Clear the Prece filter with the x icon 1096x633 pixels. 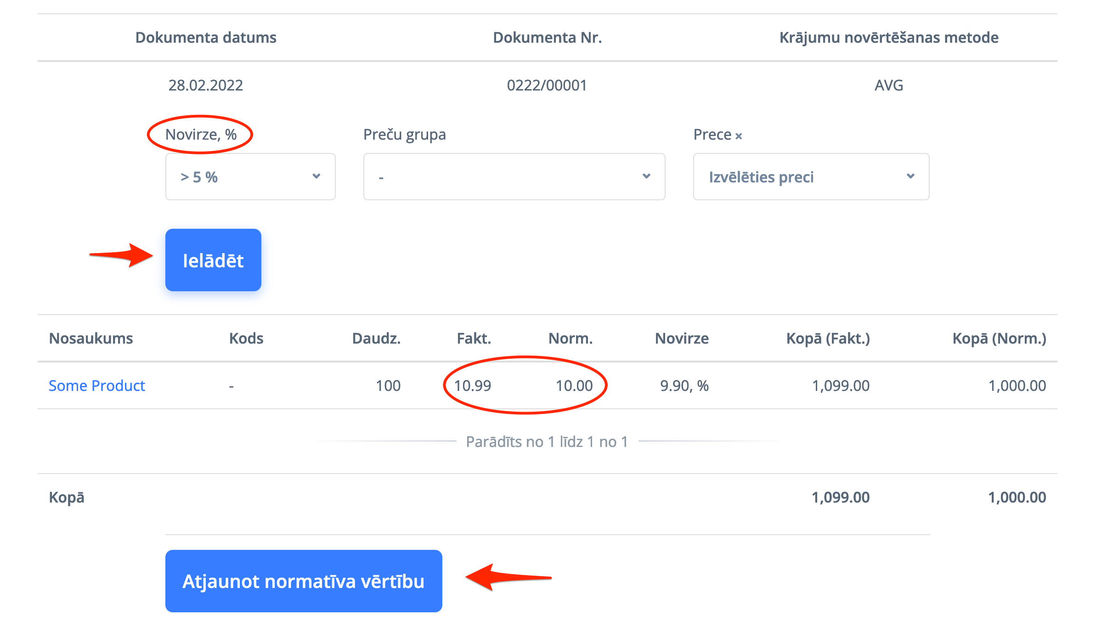coord(739,136)
